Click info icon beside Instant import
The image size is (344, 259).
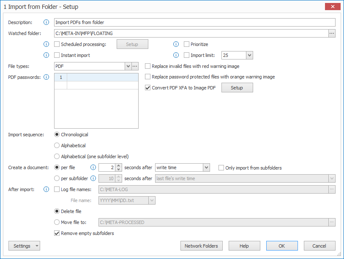46,55
